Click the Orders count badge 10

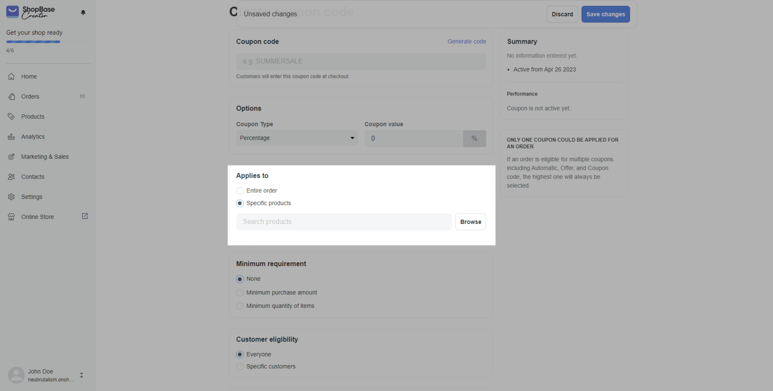click(x=82, y=97)
